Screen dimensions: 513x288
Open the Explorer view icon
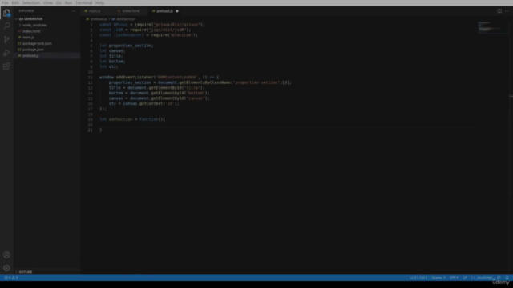click(x=6, y=13)
